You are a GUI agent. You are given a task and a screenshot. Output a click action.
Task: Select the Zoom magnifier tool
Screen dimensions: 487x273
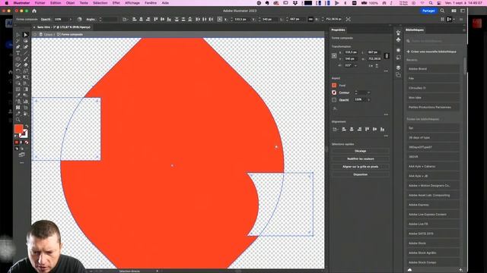(x=18, y=120)
